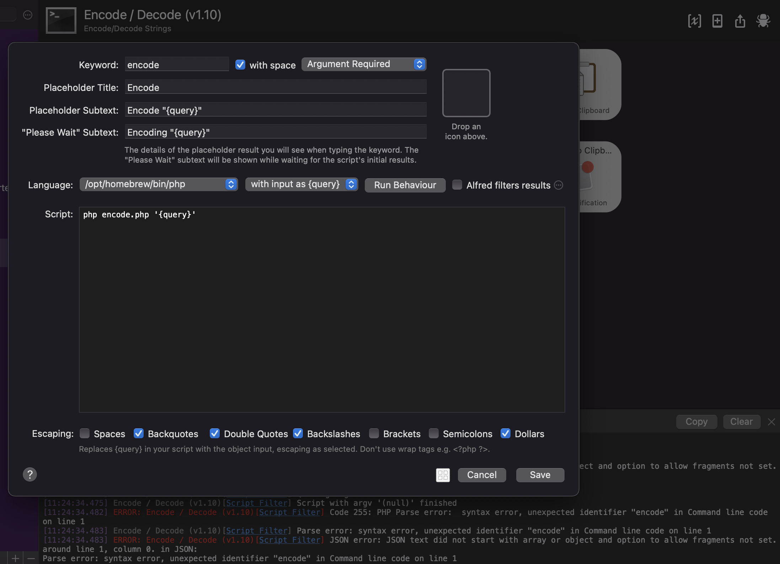Open Alfred filters results options ellipsis
The height and width of the screenshot is (564, 780).
(559, 185)
